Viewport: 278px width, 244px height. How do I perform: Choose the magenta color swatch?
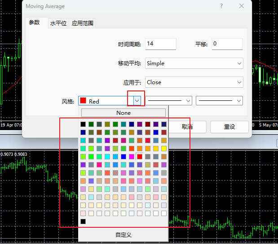pos(132,157)
